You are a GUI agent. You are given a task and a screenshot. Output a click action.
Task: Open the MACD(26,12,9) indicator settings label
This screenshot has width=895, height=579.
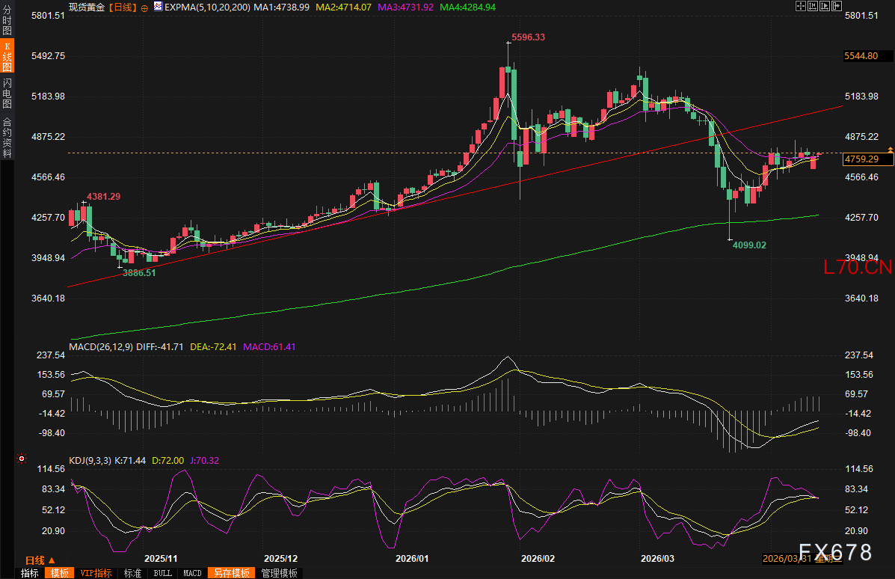pyautogui.click(x=102, y=346)
